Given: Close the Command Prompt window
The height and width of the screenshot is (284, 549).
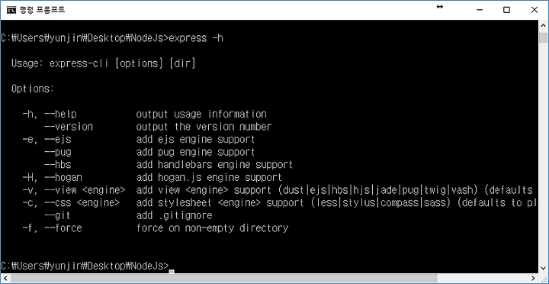Looking at the screenshot, I should tap(535, 10).
